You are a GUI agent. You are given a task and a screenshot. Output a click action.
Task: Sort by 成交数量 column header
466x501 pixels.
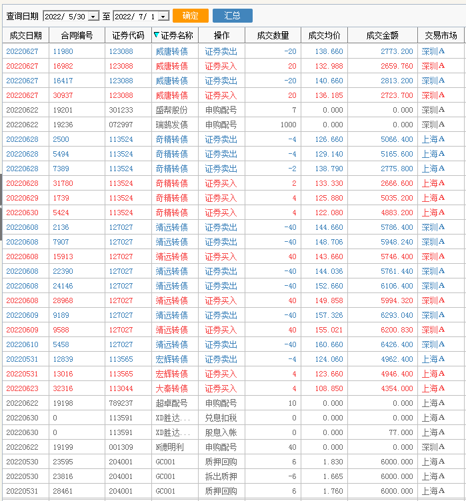click(x=273, y=35)
